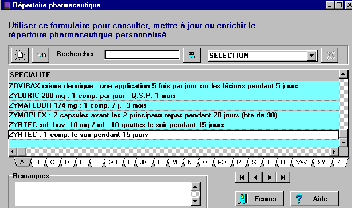Open the SELECTION dropdown arrow
Screen dimensions: 352x208
point(312,56)
